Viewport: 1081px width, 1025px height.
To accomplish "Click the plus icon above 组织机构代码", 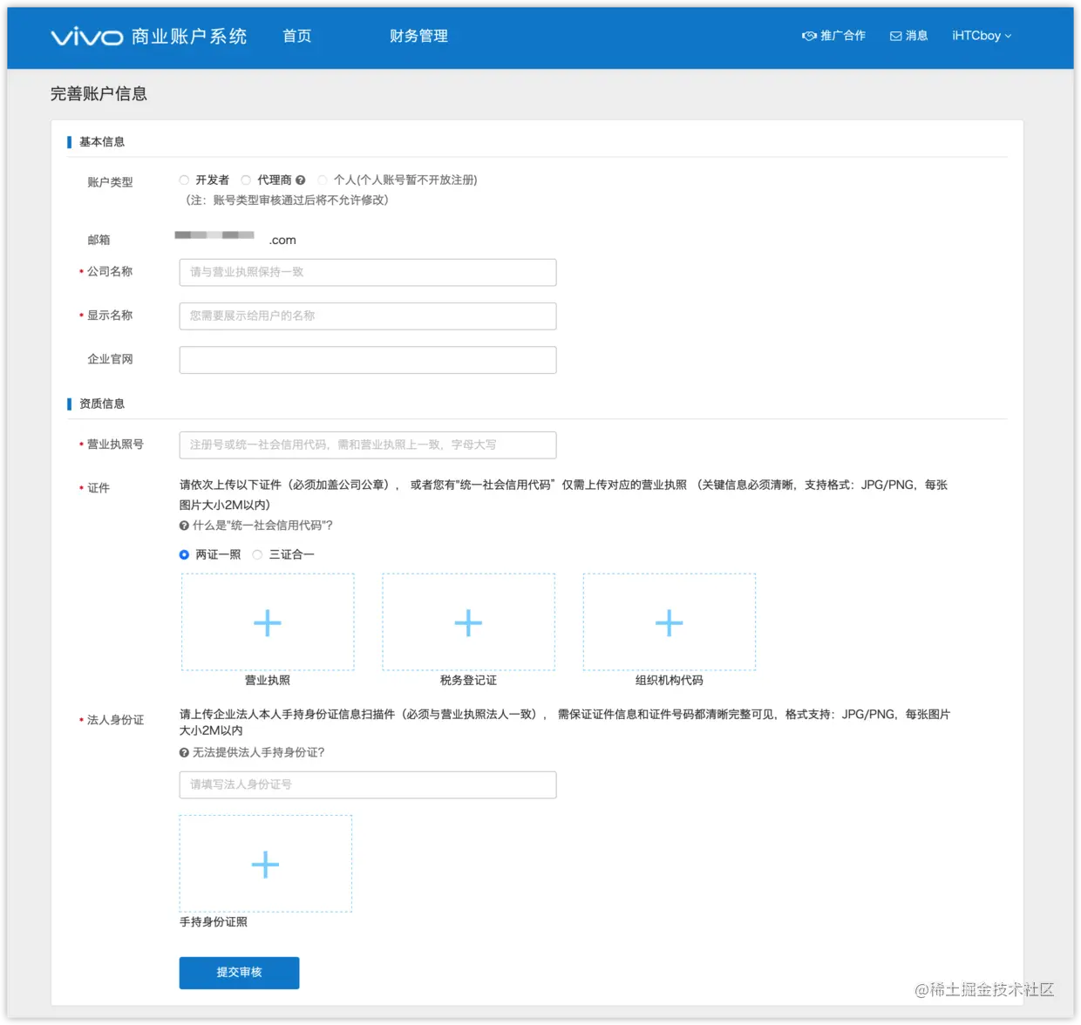I will 669,622.
